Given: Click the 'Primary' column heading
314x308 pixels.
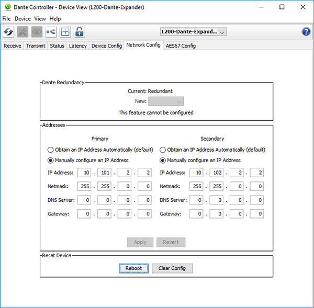Looking at the screenshot, I should 100,139.
